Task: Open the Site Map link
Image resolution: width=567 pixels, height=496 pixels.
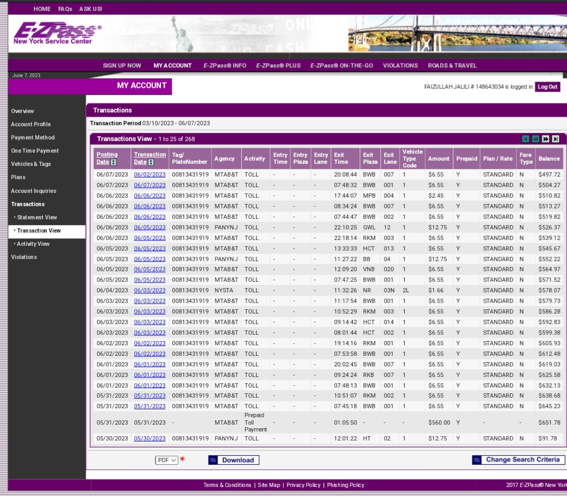Action: pos(269,485)
